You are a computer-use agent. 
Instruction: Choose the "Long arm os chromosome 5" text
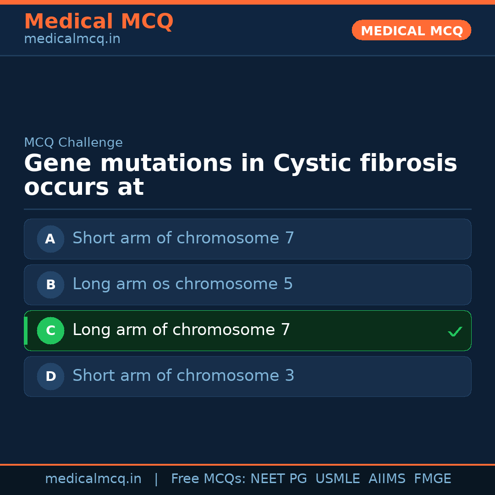tap(182, 284)
